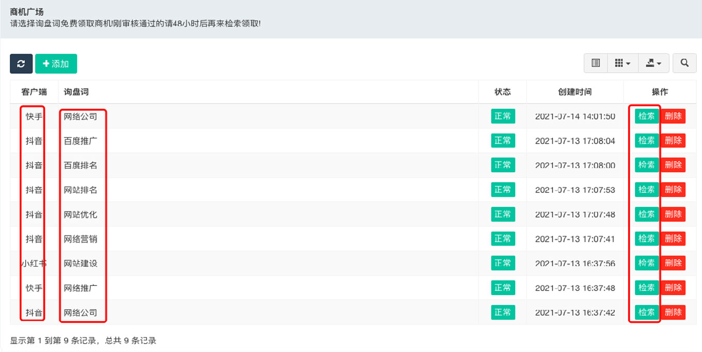Click the 抖音 cell in the 网站优化 row
Viewport: 702px width, 352px height.
pos(34,214)
